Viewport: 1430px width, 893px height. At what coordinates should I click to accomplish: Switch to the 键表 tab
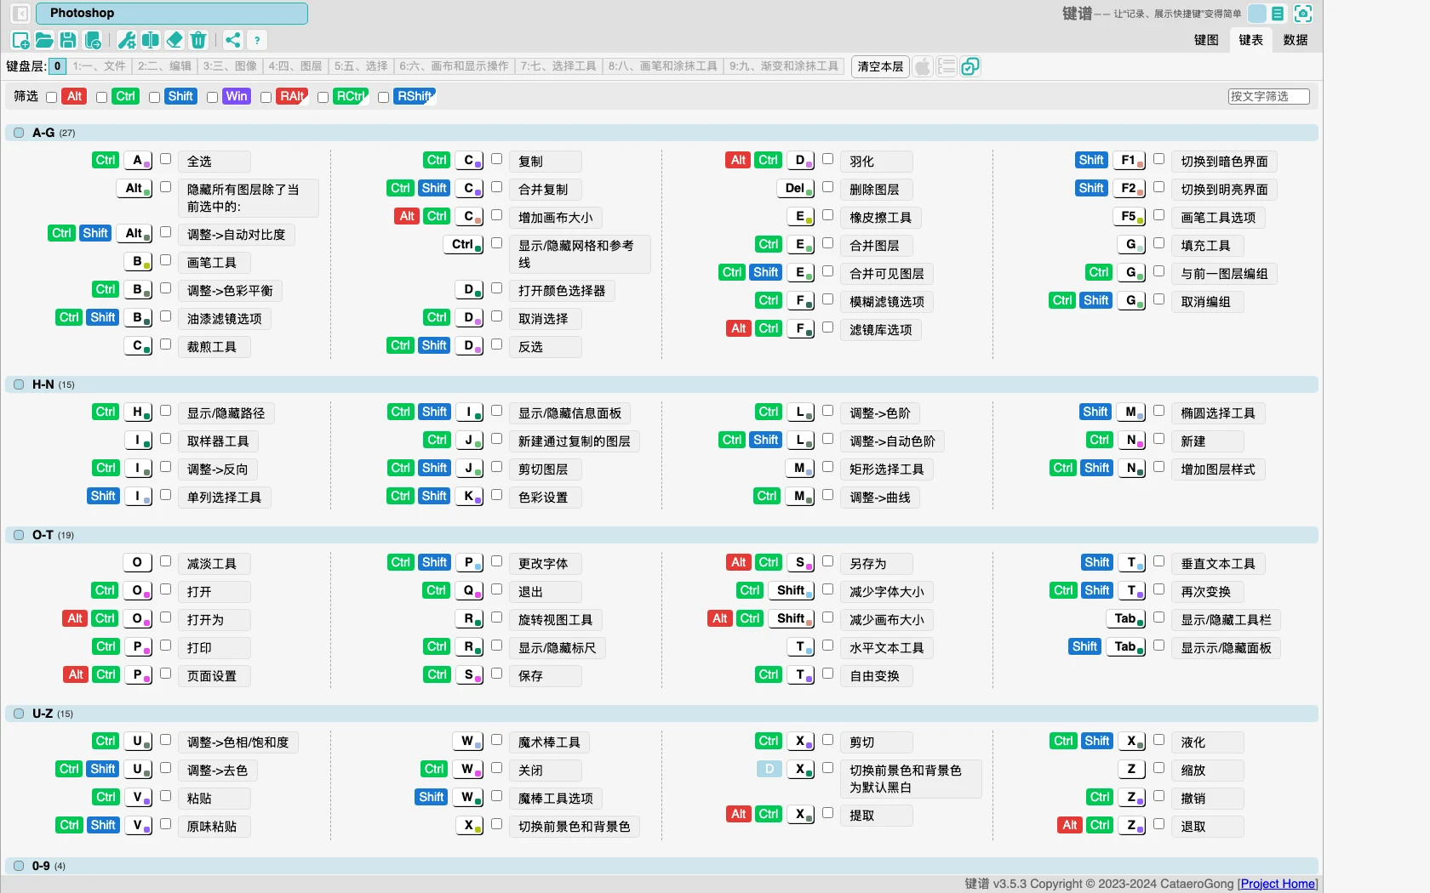[1250, 40]
